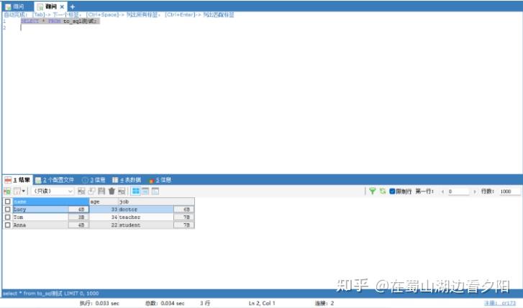The image size is (523, 308).
Task: Switch to grid view icon
Action: [136, 191]
